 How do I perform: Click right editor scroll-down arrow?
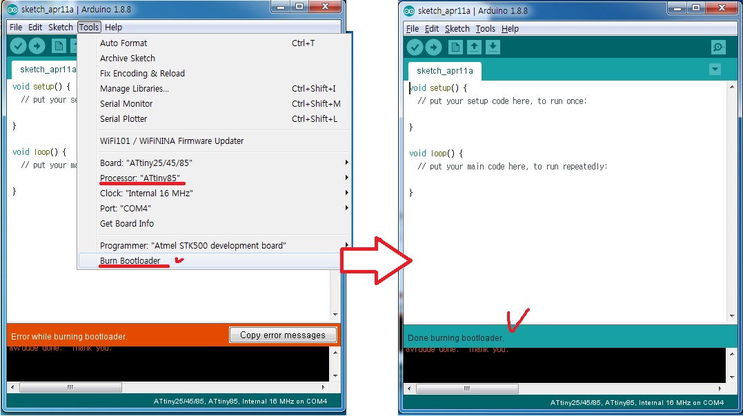tap(732, 315)
